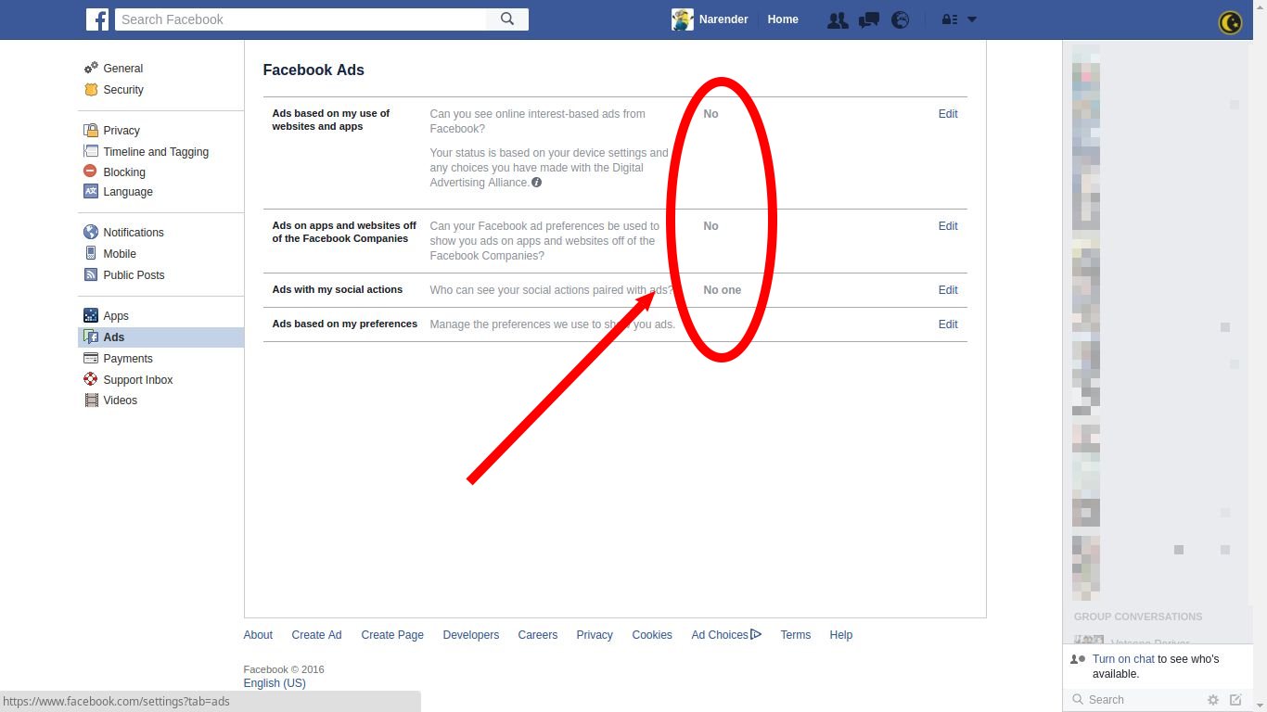Edit Ads based on my preferences

coord(947,324)
